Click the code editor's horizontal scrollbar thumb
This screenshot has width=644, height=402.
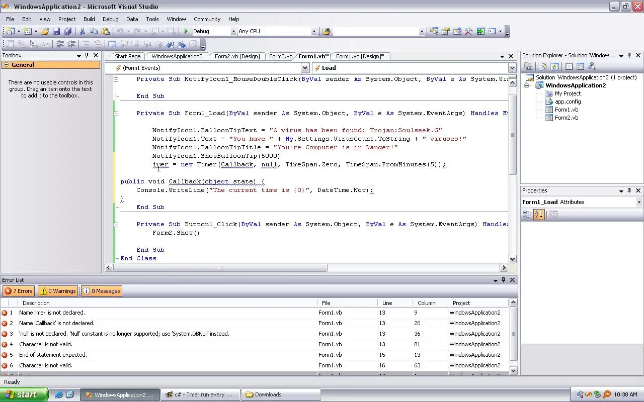220,268
